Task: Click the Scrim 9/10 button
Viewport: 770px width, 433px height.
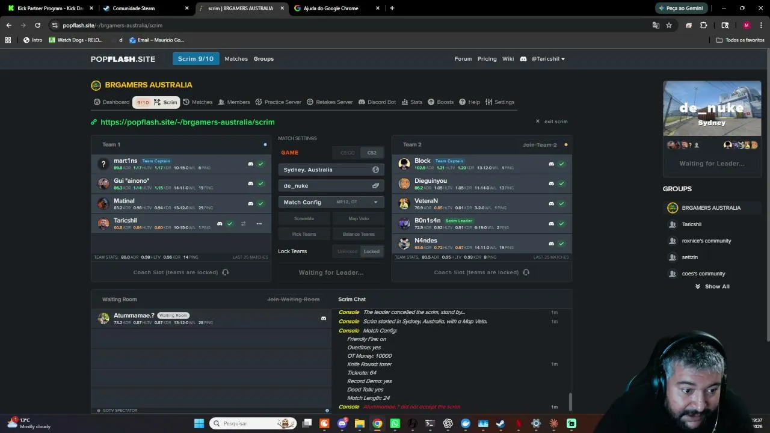Action: (x=196, y=59)
